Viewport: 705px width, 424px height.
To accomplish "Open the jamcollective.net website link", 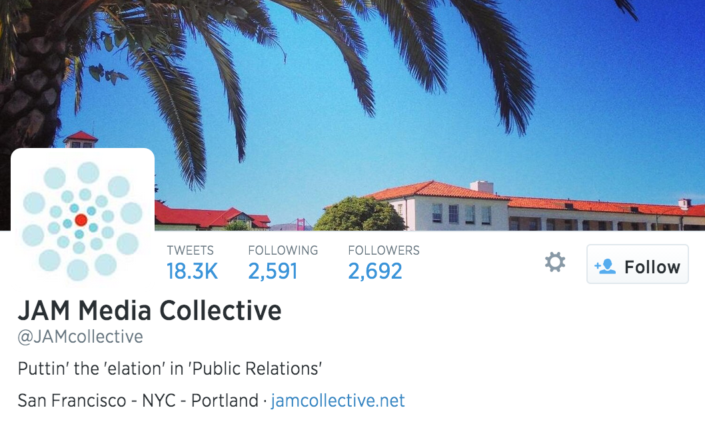I will tap(338, 401).
